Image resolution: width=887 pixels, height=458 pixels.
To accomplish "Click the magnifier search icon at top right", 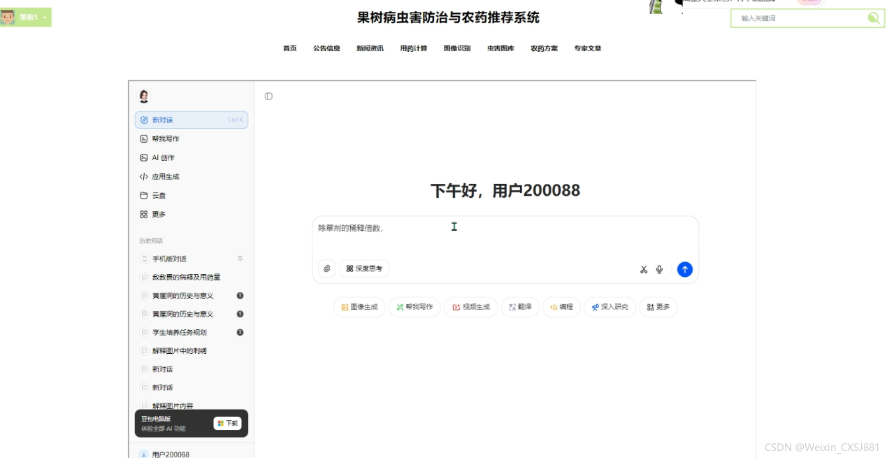I will tap(874, 18).
